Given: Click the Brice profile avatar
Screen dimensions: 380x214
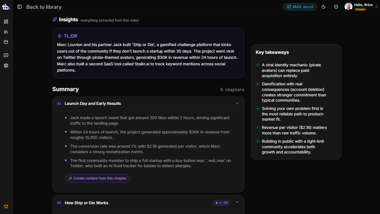Looking at the screenshot, I should point(348,7).
